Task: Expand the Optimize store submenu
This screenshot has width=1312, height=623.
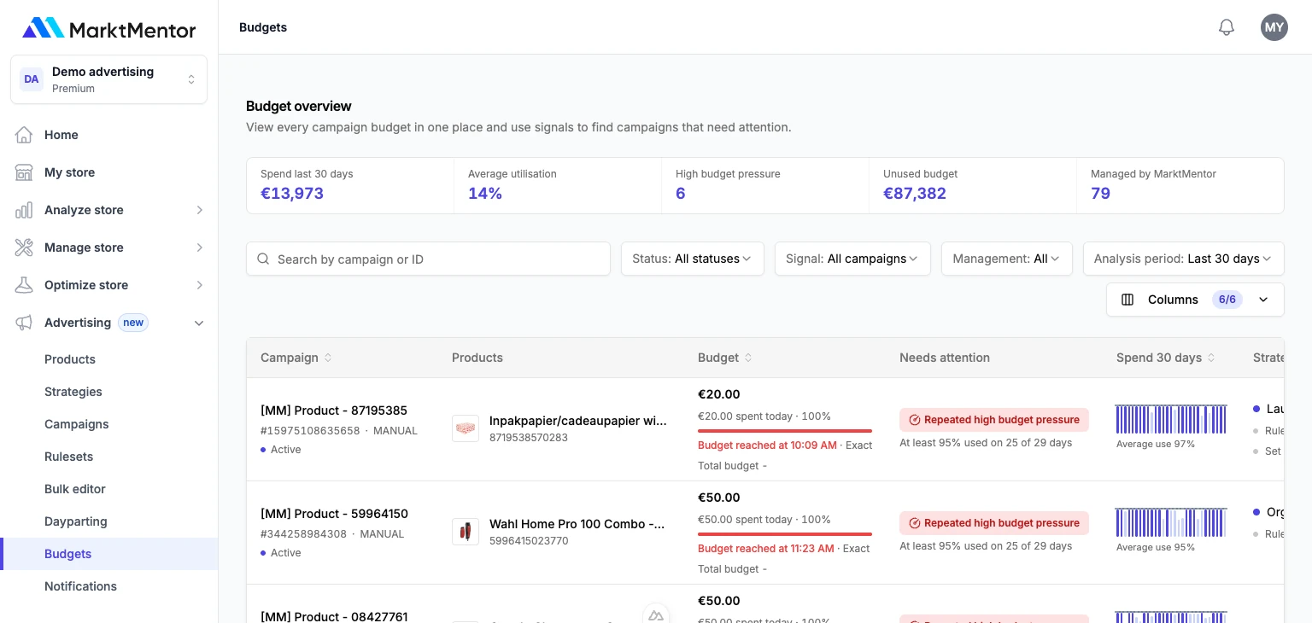Action: 199,285
